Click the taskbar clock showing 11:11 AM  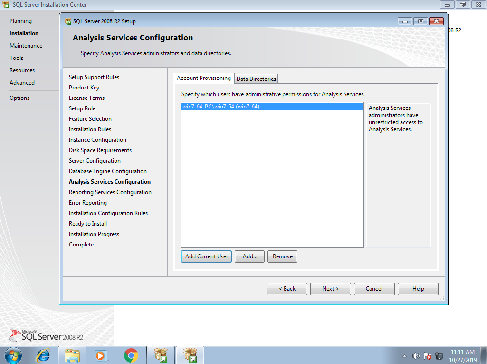(x=462, y=355)
